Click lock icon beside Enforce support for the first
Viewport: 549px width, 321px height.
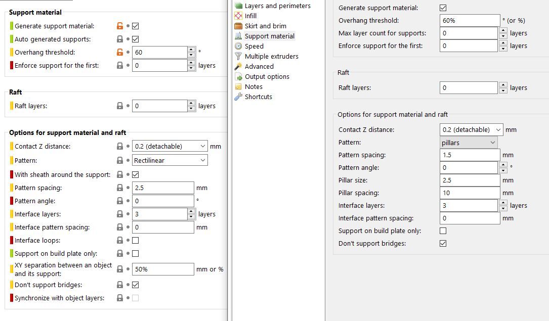[120, 65]
